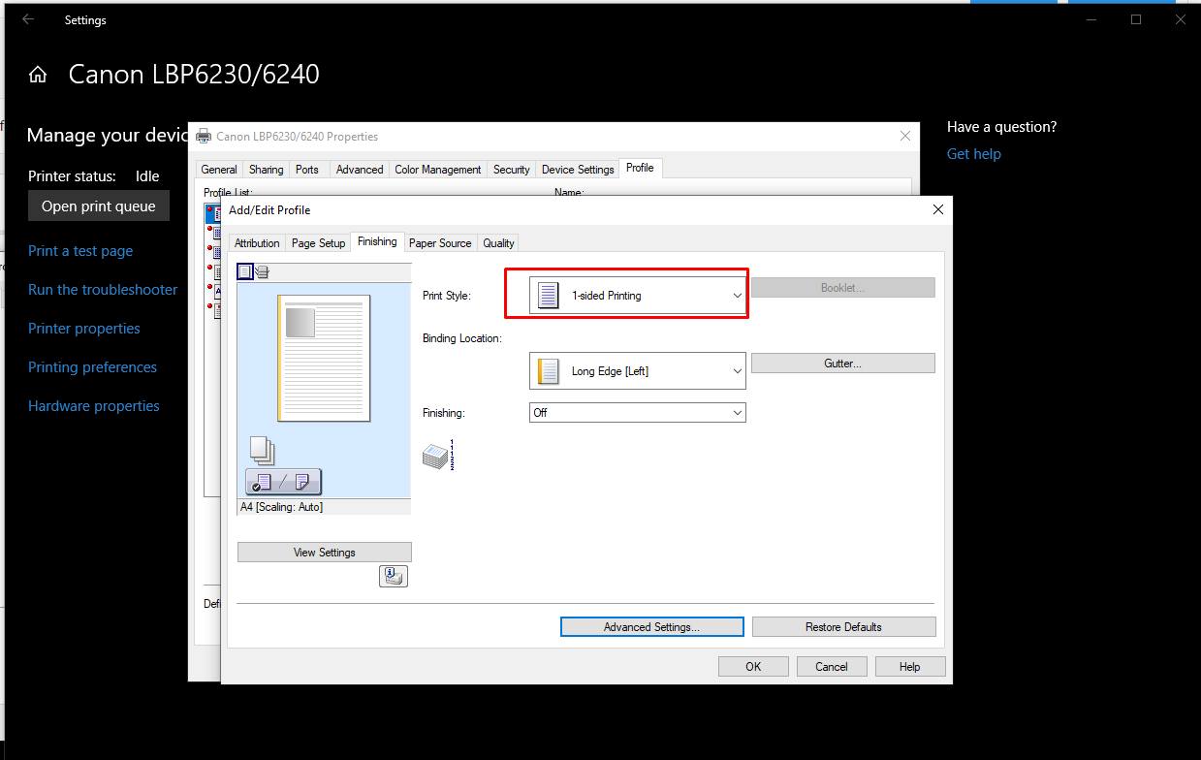1201x760 pixels.
Task: Click the Print Style label
Action: (447, 296)
